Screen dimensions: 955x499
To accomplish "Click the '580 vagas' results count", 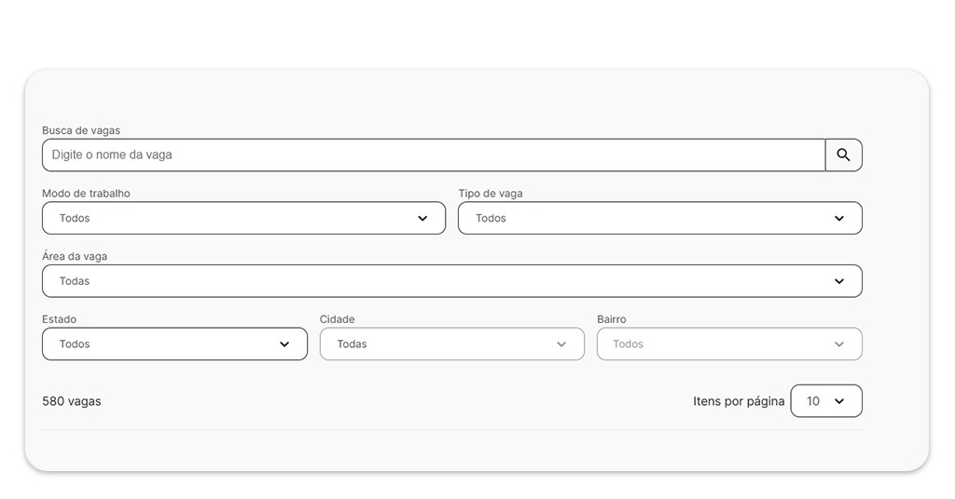I will [72, 401].
